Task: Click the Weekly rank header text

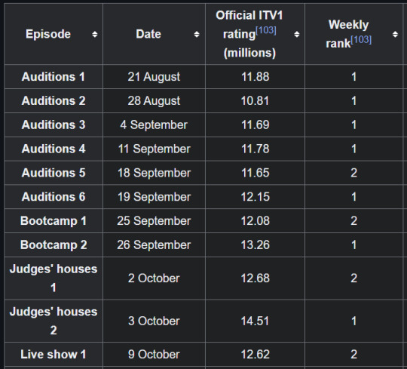Action: 349,34
